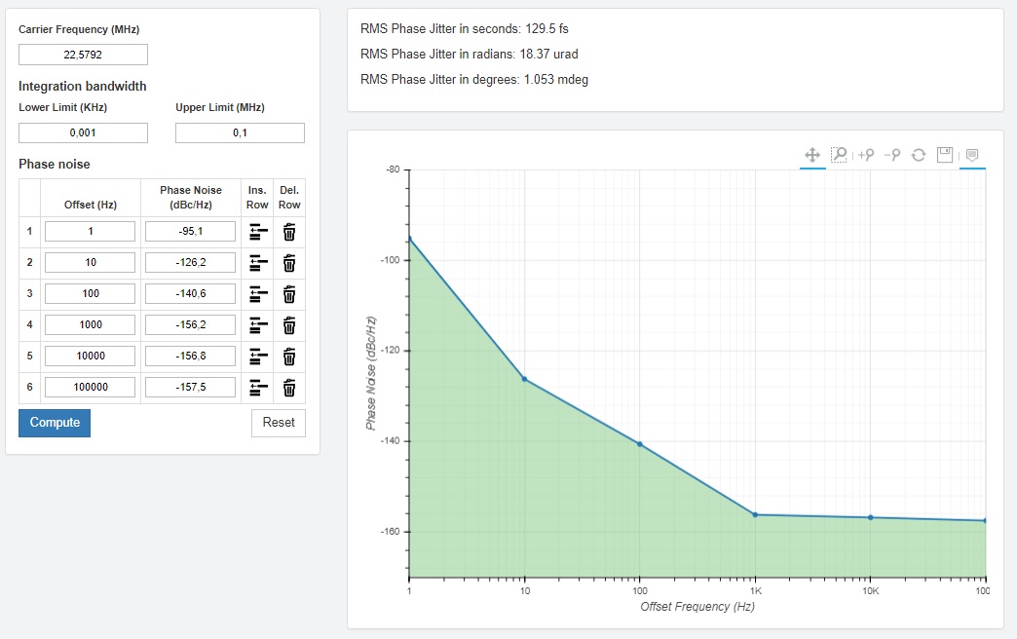Insert a row at phase noise row 3

[258, 294]
